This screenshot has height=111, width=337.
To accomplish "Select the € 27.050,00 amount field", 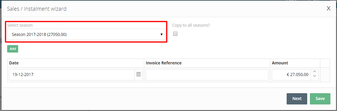I will pyautogui.click(x=291, y=74).
